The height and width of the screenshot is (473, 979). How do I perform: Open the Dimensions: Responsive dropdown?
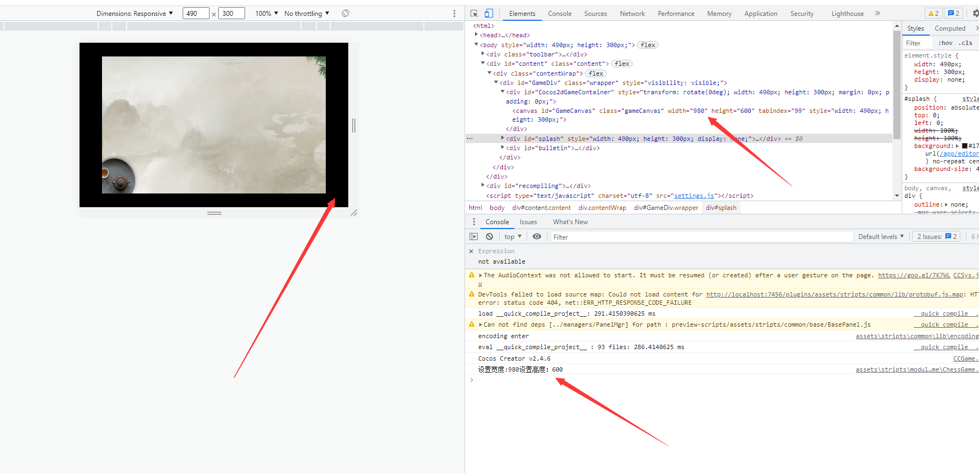tap(134, 13)
